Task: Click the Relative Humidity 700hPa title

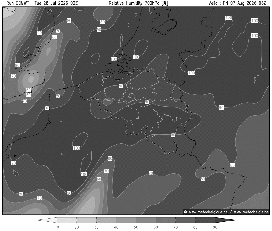Action: point(138,3)
